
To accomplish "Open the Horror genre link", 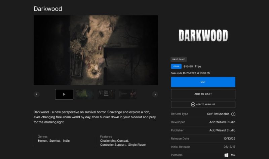I will tap(42, 141).
